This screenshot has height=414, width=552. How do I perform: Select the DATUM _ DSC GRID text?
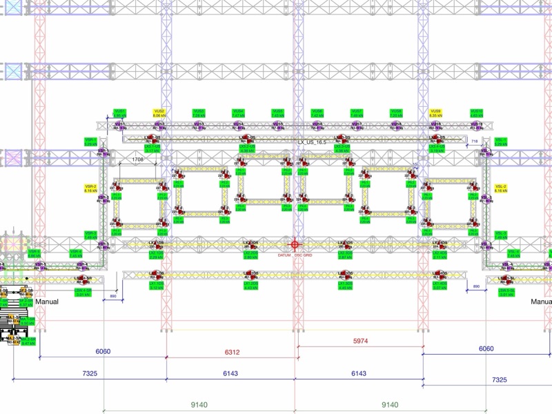[295, 255]
